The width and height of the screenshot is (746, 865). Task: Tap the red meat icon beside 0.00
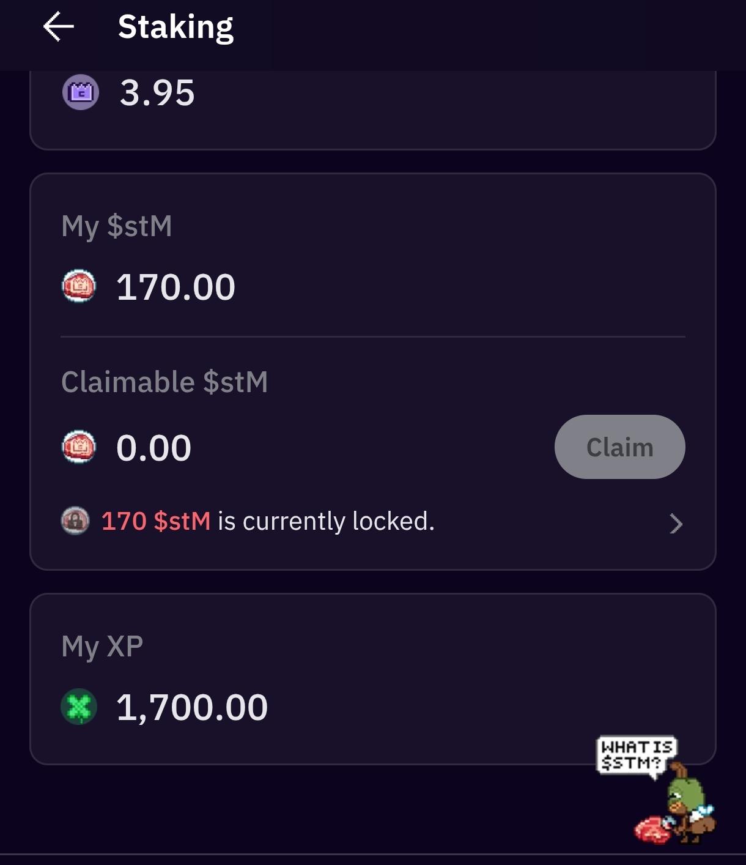[79, 447]
